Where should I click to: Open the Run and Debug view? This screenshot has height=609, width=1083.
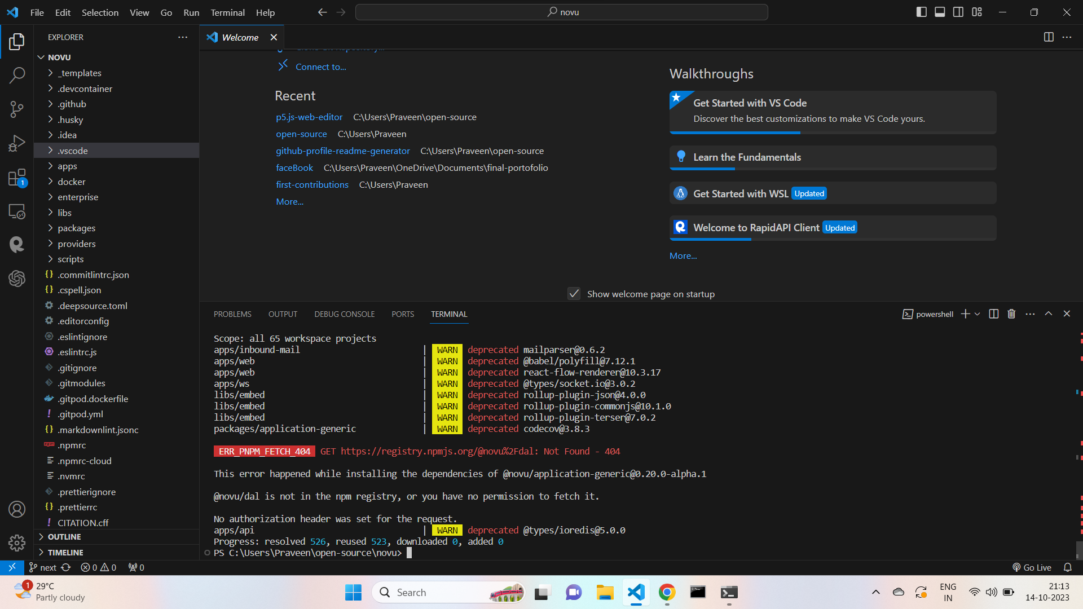[17, 143]
